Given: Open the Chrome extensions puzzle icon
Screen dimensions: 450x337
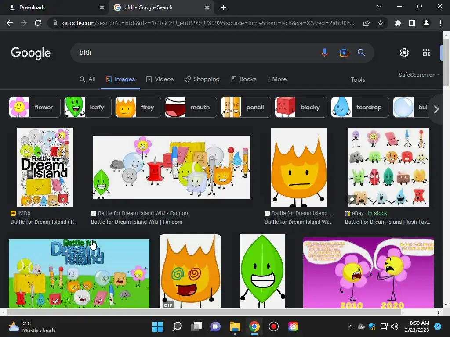Looking at the screenshot, I should (x=398, y=23).
